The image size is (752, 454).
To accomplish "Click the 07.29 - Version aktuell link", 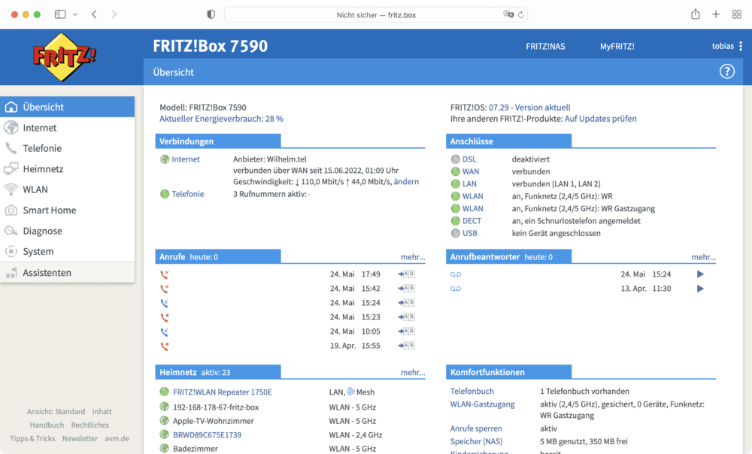I will pos(529,107).
